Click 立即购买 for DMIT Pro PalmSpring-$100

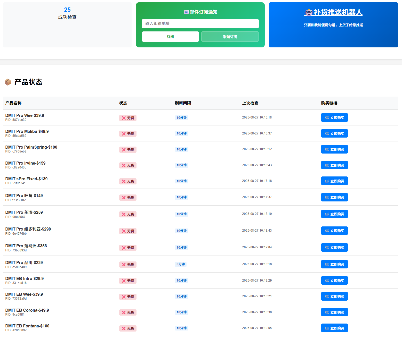click(334, 149)
